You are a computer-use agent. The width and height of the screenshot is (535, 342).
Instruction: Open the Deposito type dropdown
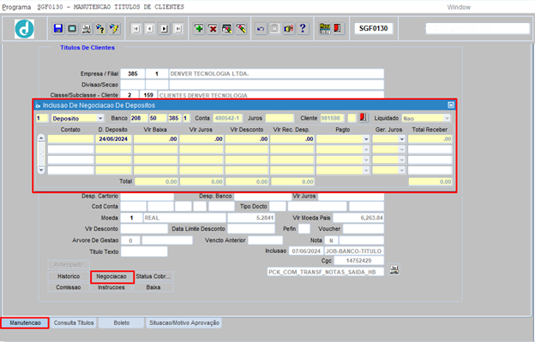pyautogui.click(x=100, y=118)
